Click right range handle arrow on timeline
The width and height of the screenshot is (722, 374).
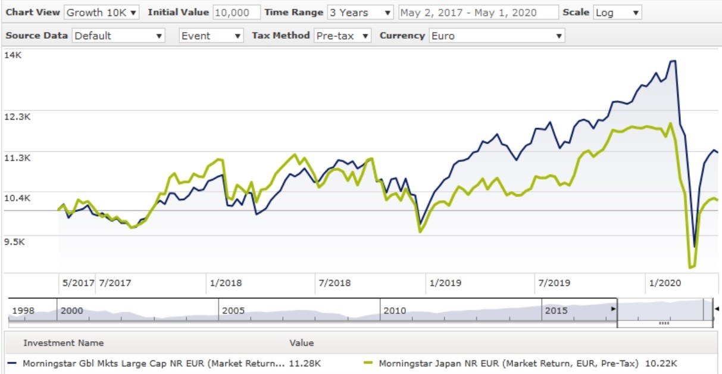717,308
